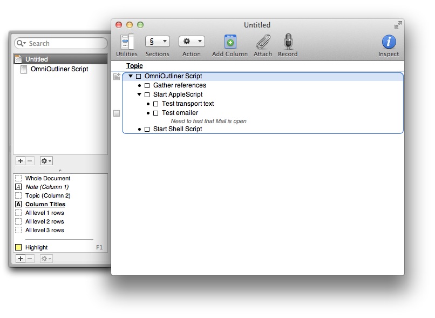435x318 pixels.
Task: Click the yellow Highlight color swatch
Action: click(x=18, y=247)
